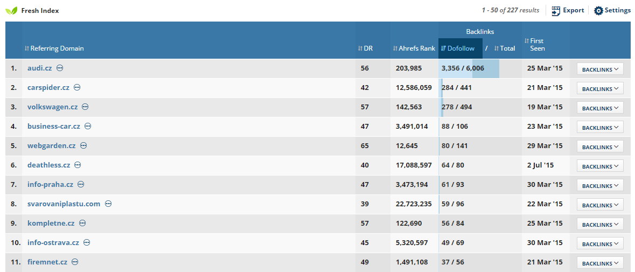Expand Backlinks dropdown for firemnet.cz
Screen dimensions: 635x272
[x=600, y=263]
